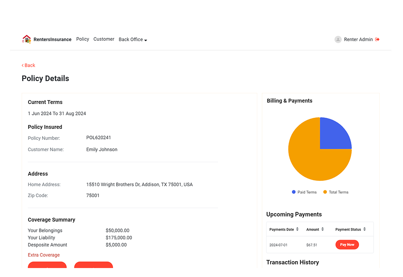Click the first red button under Extra Coverage

(47, 266)
